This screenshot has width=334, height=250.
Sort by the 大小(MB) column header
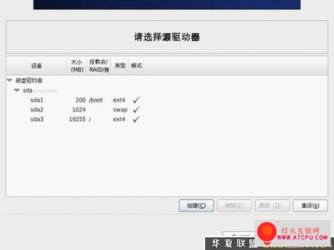pos(77,66)
